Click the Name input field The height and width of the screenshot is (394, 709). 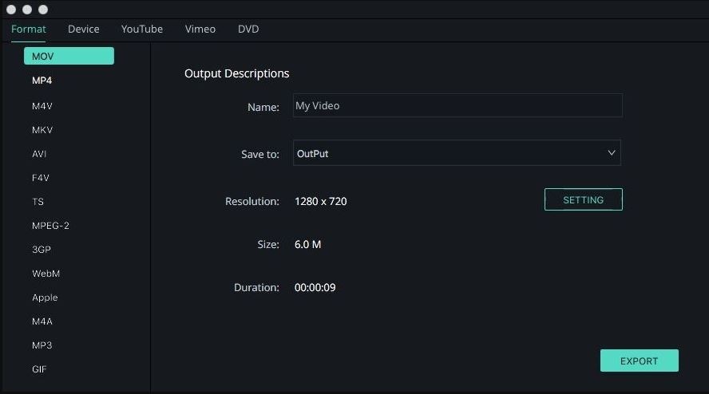[x=457, y=105]
